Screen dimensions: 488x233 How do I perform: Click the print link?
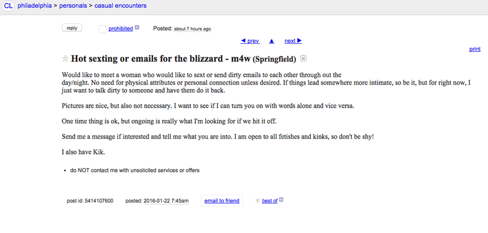pos(474,49)
